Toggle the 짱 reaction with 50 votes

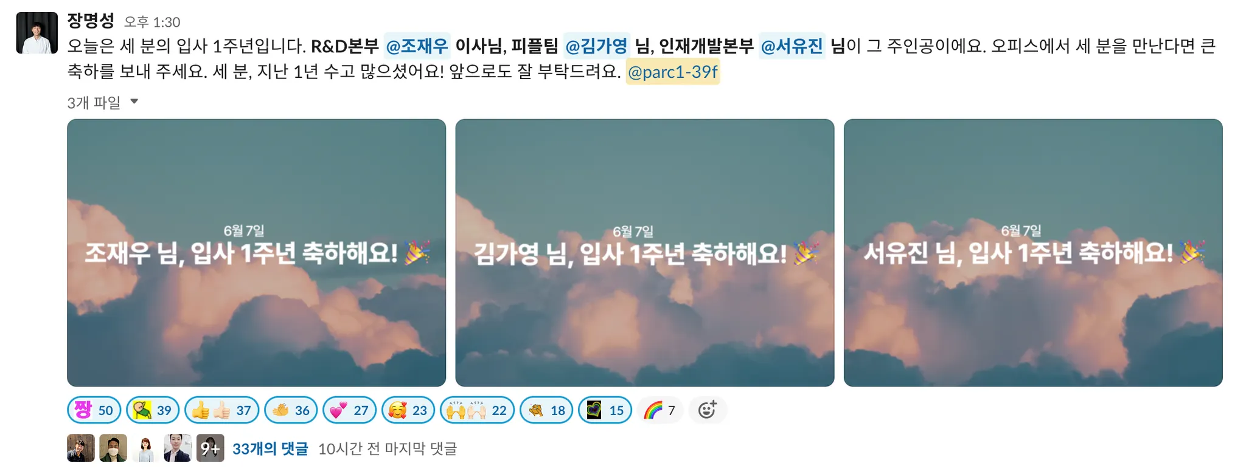click(x=94, y=410)
